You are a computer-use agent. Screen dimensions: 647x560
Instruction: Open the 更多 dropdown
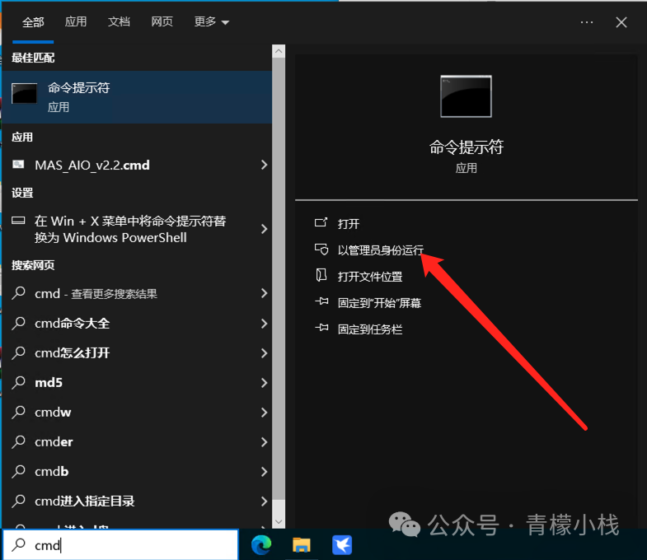click(211, 21)
